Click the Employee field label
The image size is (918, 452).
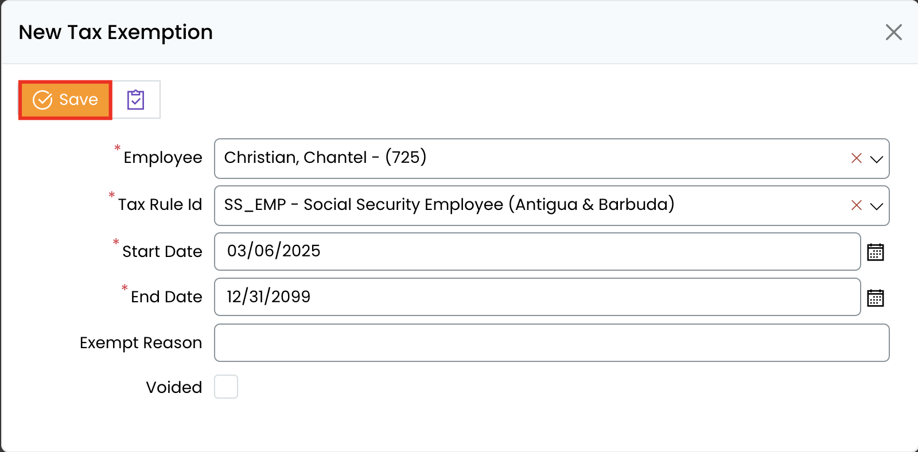(163, 158)
